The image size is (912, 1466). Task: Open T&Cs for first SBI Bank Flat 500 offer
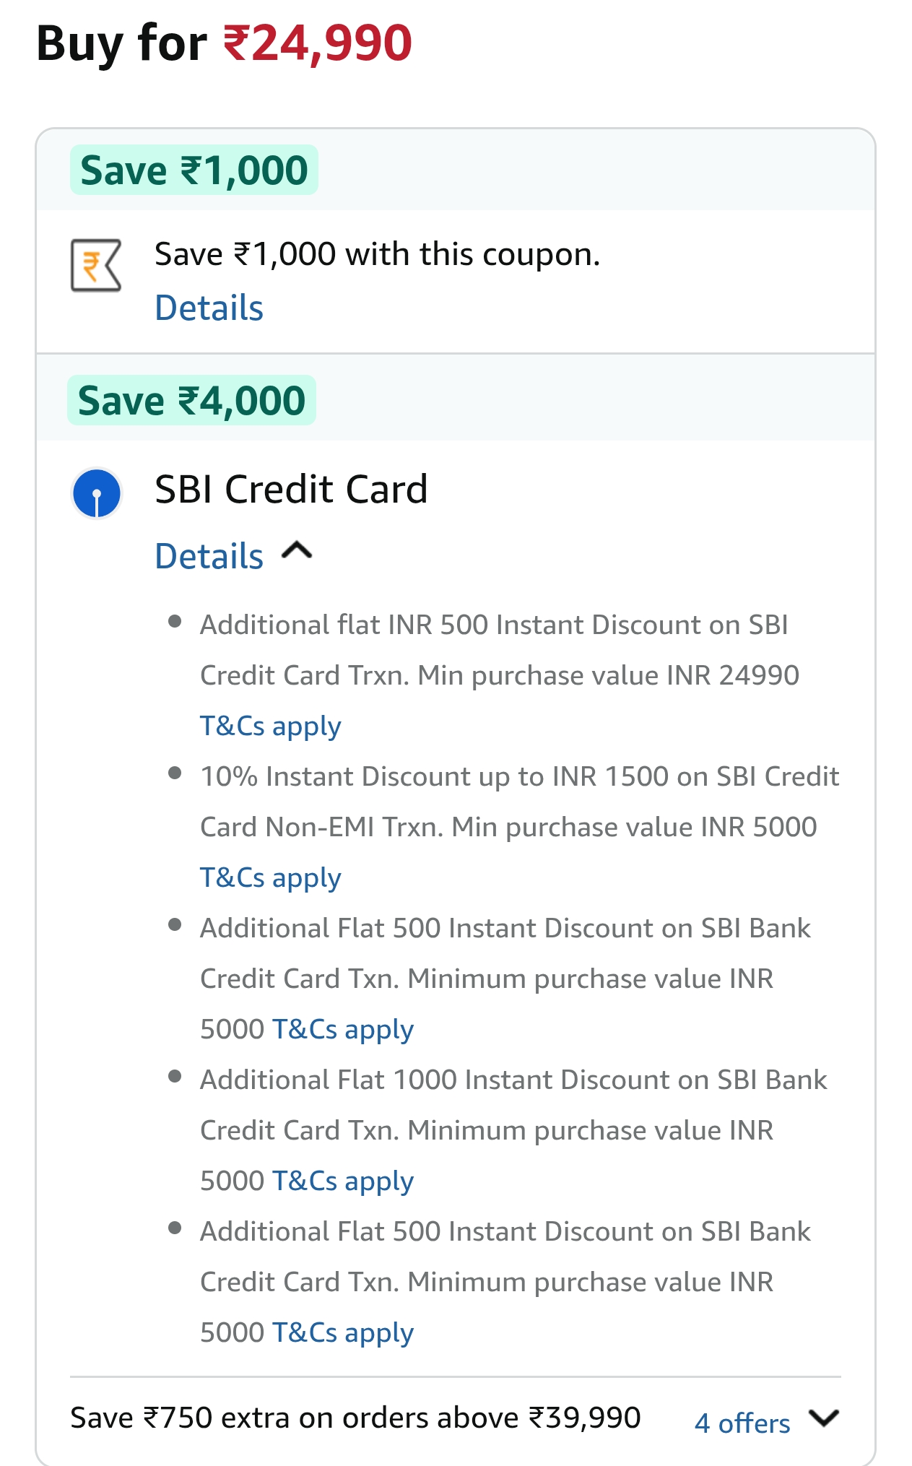(x=342, y=1029)
